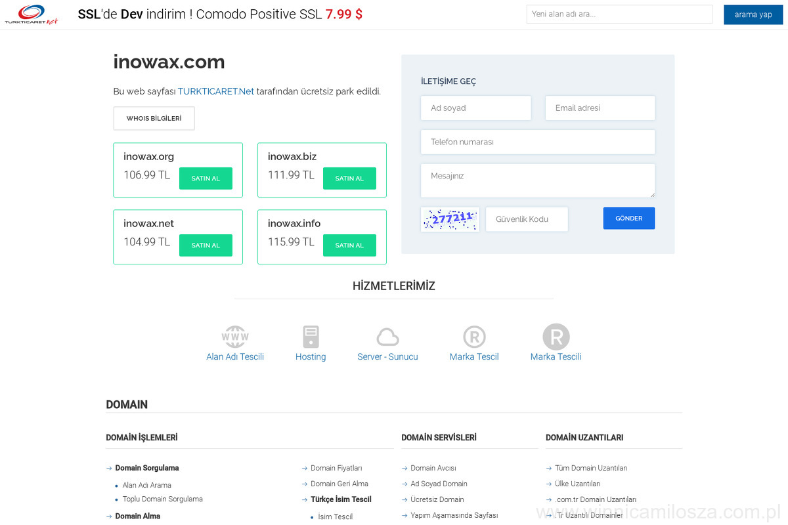Screen dimensions: 788x525
Task: Click the captcha security code image
Action: click(x=450, y=219)
